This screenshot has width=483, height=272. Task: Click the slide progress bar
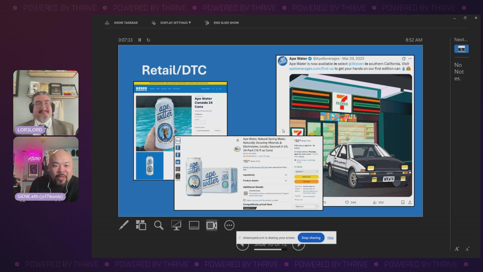pos(270,249)
